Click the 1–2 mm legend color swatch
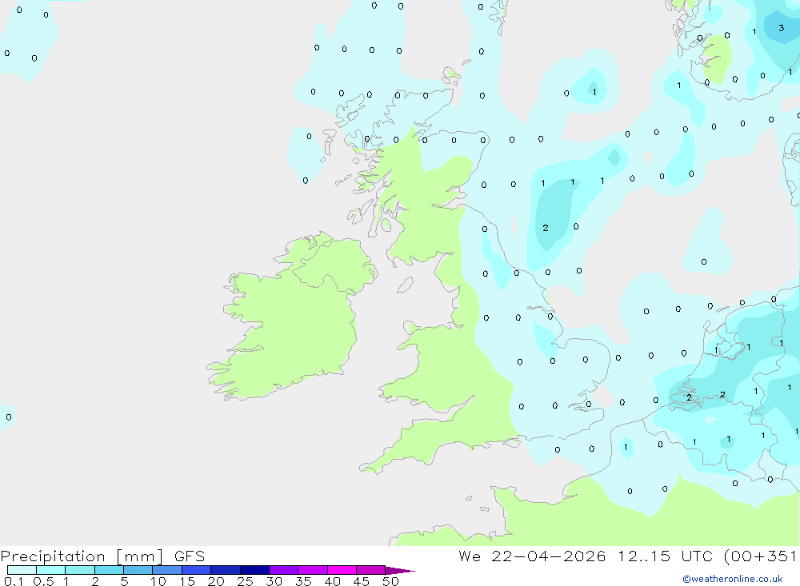This screenshot has width=800, height=586. (x=80, y=570)
